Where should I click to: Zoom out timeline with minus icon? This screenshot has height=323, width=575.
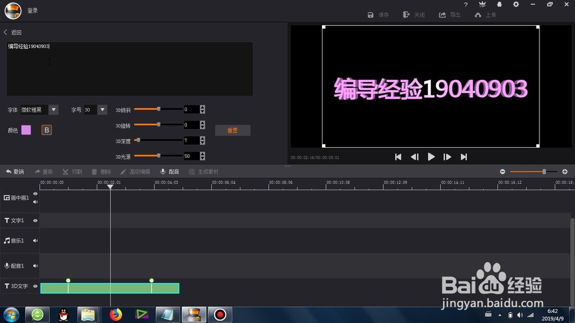tap(503, 172)
